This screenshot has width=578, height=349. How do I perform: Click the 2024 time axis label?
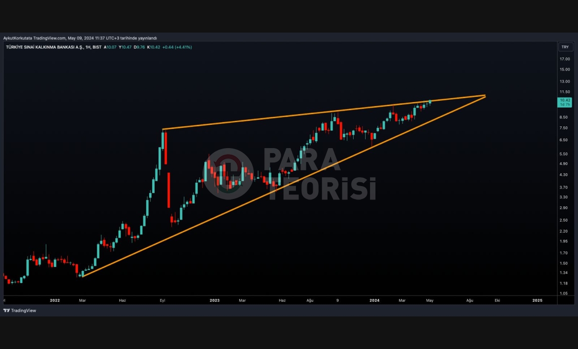[374, 301]
